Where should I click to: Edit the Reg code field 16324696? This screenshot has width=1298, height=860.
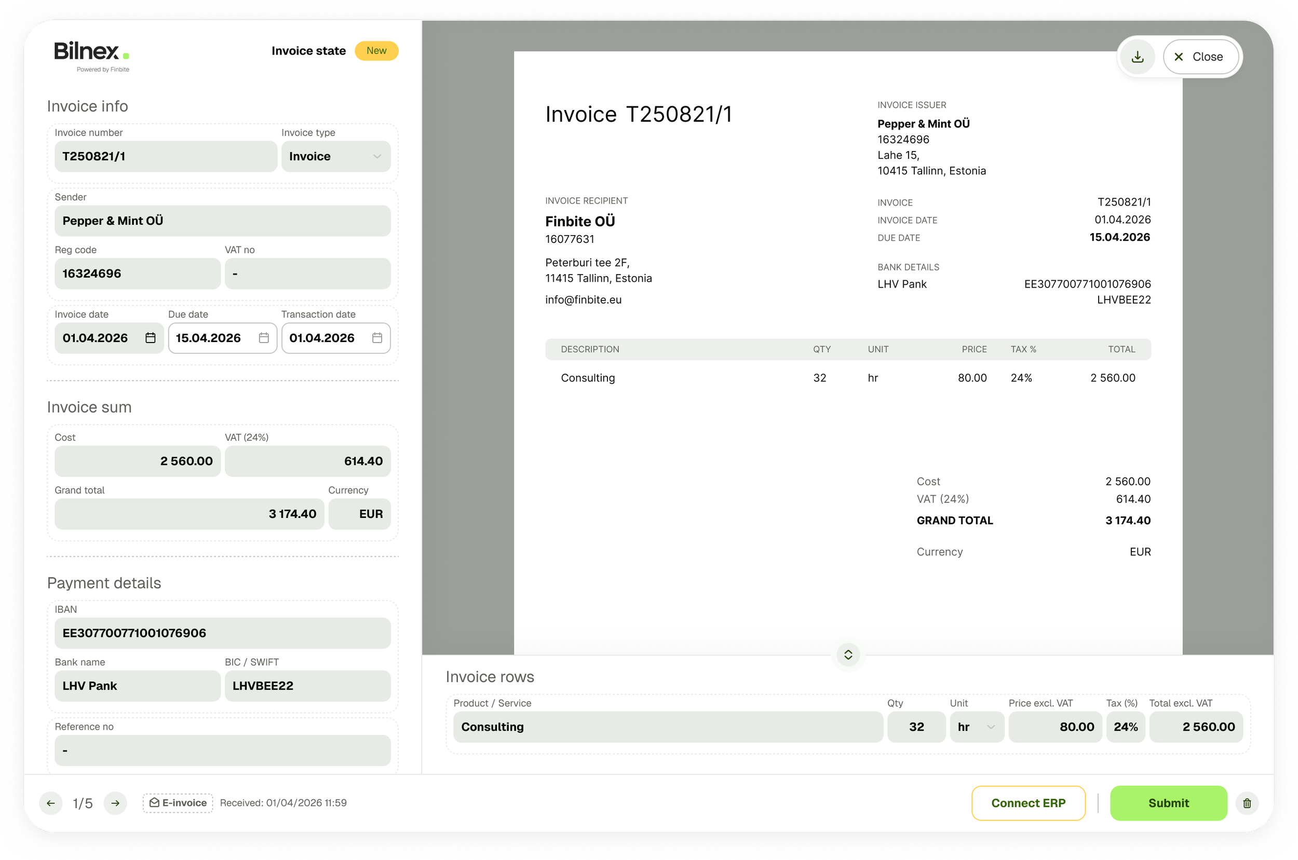click(x=138, y=273)
